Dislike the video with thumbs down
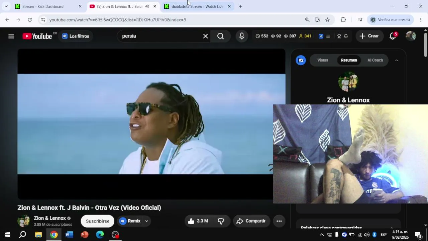The height and width of the screenshot is (241, 428). 221,221
